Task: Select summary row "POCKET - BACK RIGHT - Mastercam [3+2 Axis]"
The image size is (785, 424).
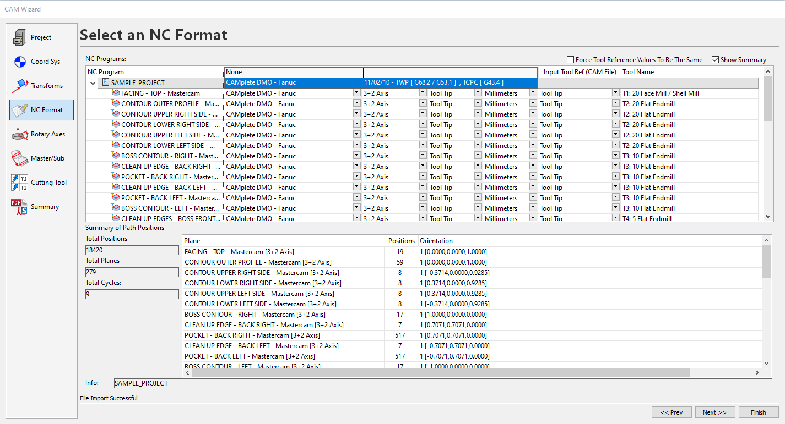Action: coord(472,335)
